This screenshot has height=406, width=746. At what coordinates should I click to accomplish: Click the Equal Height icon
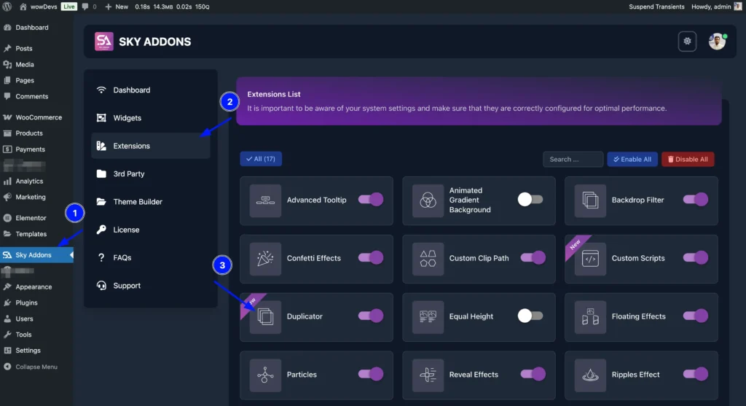point(428,316)
